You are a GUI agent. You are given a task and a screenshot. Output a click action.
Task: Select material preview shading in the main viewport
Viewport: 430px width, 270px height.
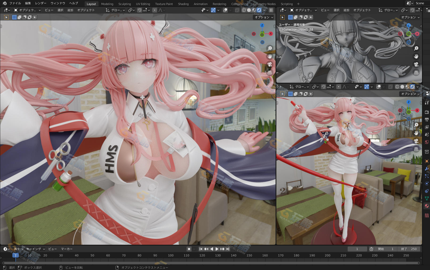click(x=254, y=10)
